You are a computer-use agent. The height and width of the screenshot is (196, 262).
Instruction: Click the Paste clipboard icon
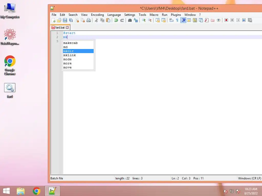coord(108,20)
